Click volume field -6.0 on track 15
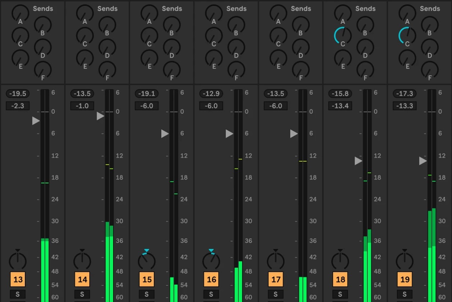Screen dimensions: 452x302 (147, 106)
